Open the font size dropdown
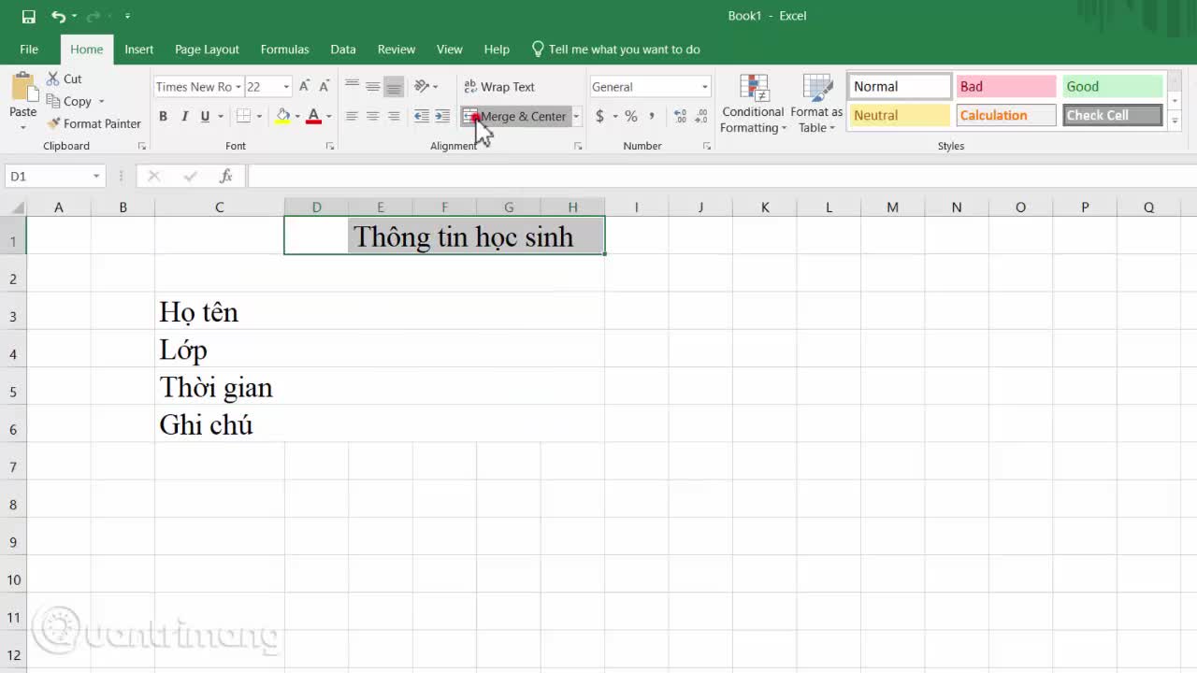Viewport: 1197px width, 673px height. pos(286,87)
